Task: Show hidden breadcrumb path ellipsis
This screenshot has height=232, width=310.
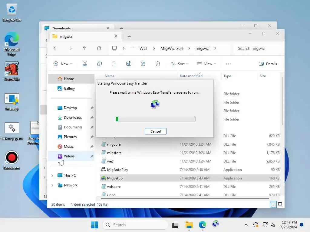Action: coord(132,48)
